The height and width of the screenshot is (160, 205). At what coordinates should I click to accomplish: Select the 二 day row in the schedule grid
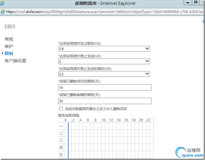(61, 133)
